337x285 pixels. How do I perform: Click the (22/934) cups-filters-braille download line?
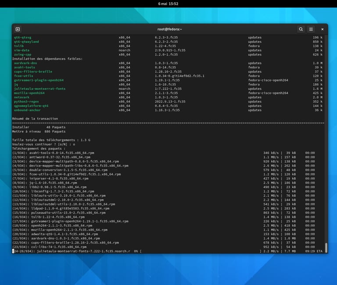click(163, 243)
